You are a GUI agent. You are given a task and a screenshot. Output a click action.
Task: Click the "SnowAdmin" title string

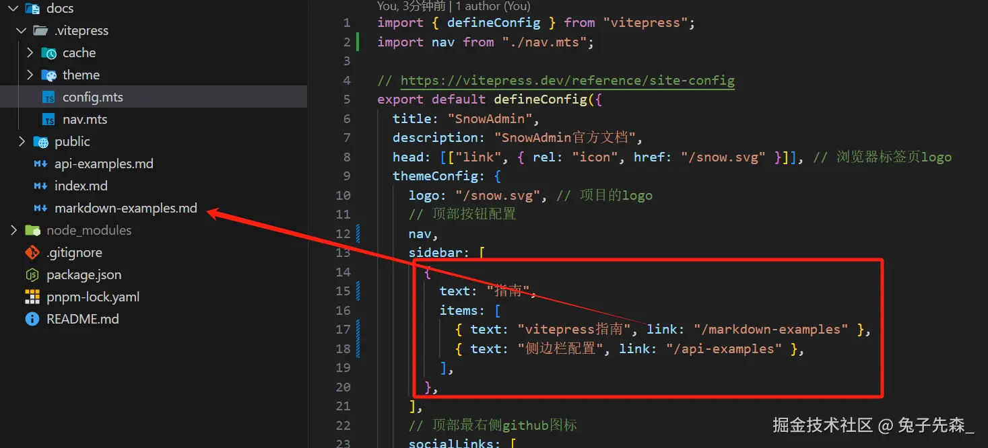coord(490,119)
